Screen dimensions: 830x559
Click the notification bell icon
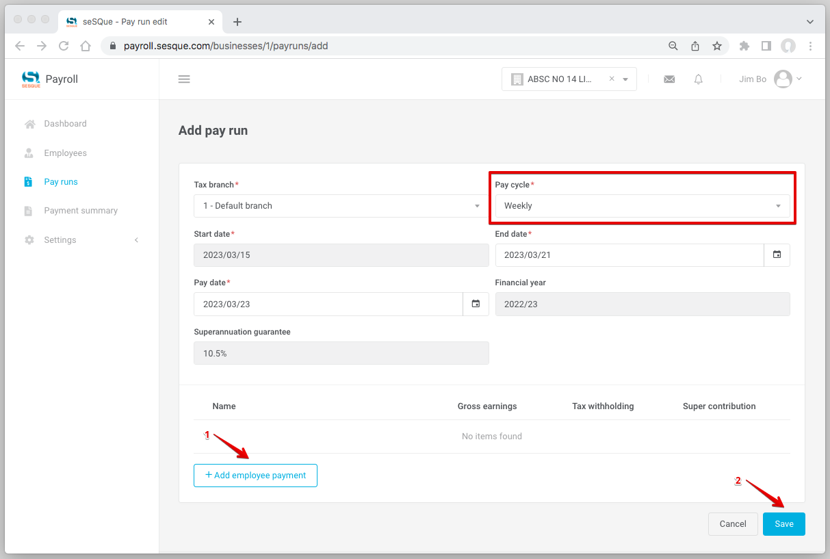coord(698,79)
